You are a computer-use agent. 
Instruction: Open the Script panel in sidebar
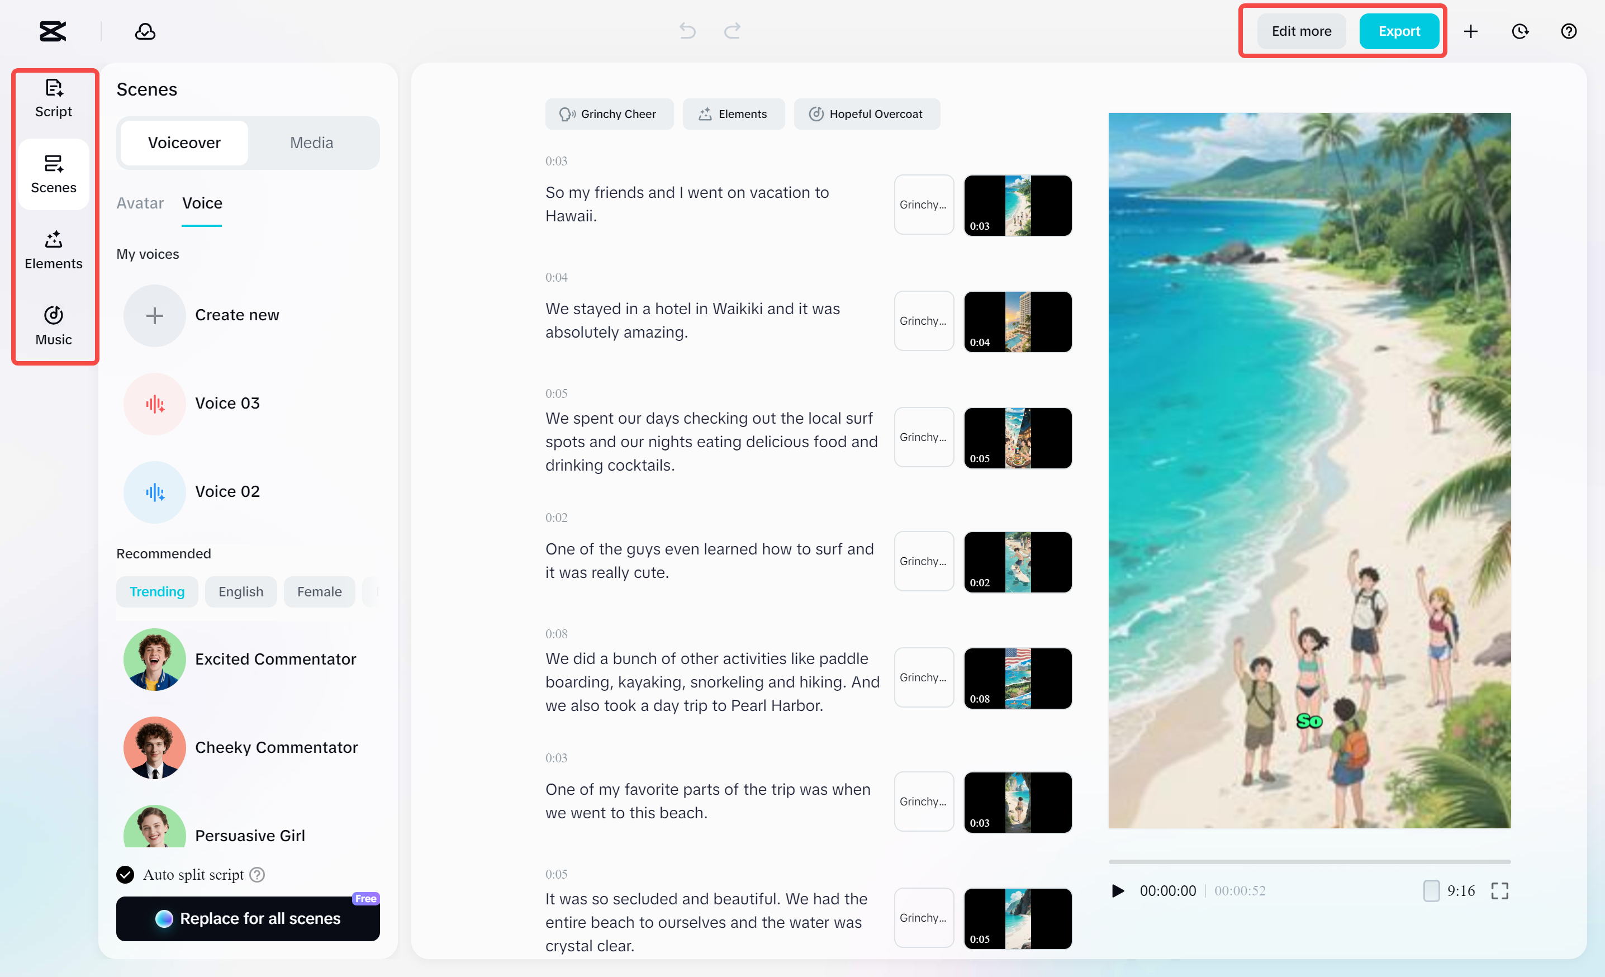[x=54, y=98]
